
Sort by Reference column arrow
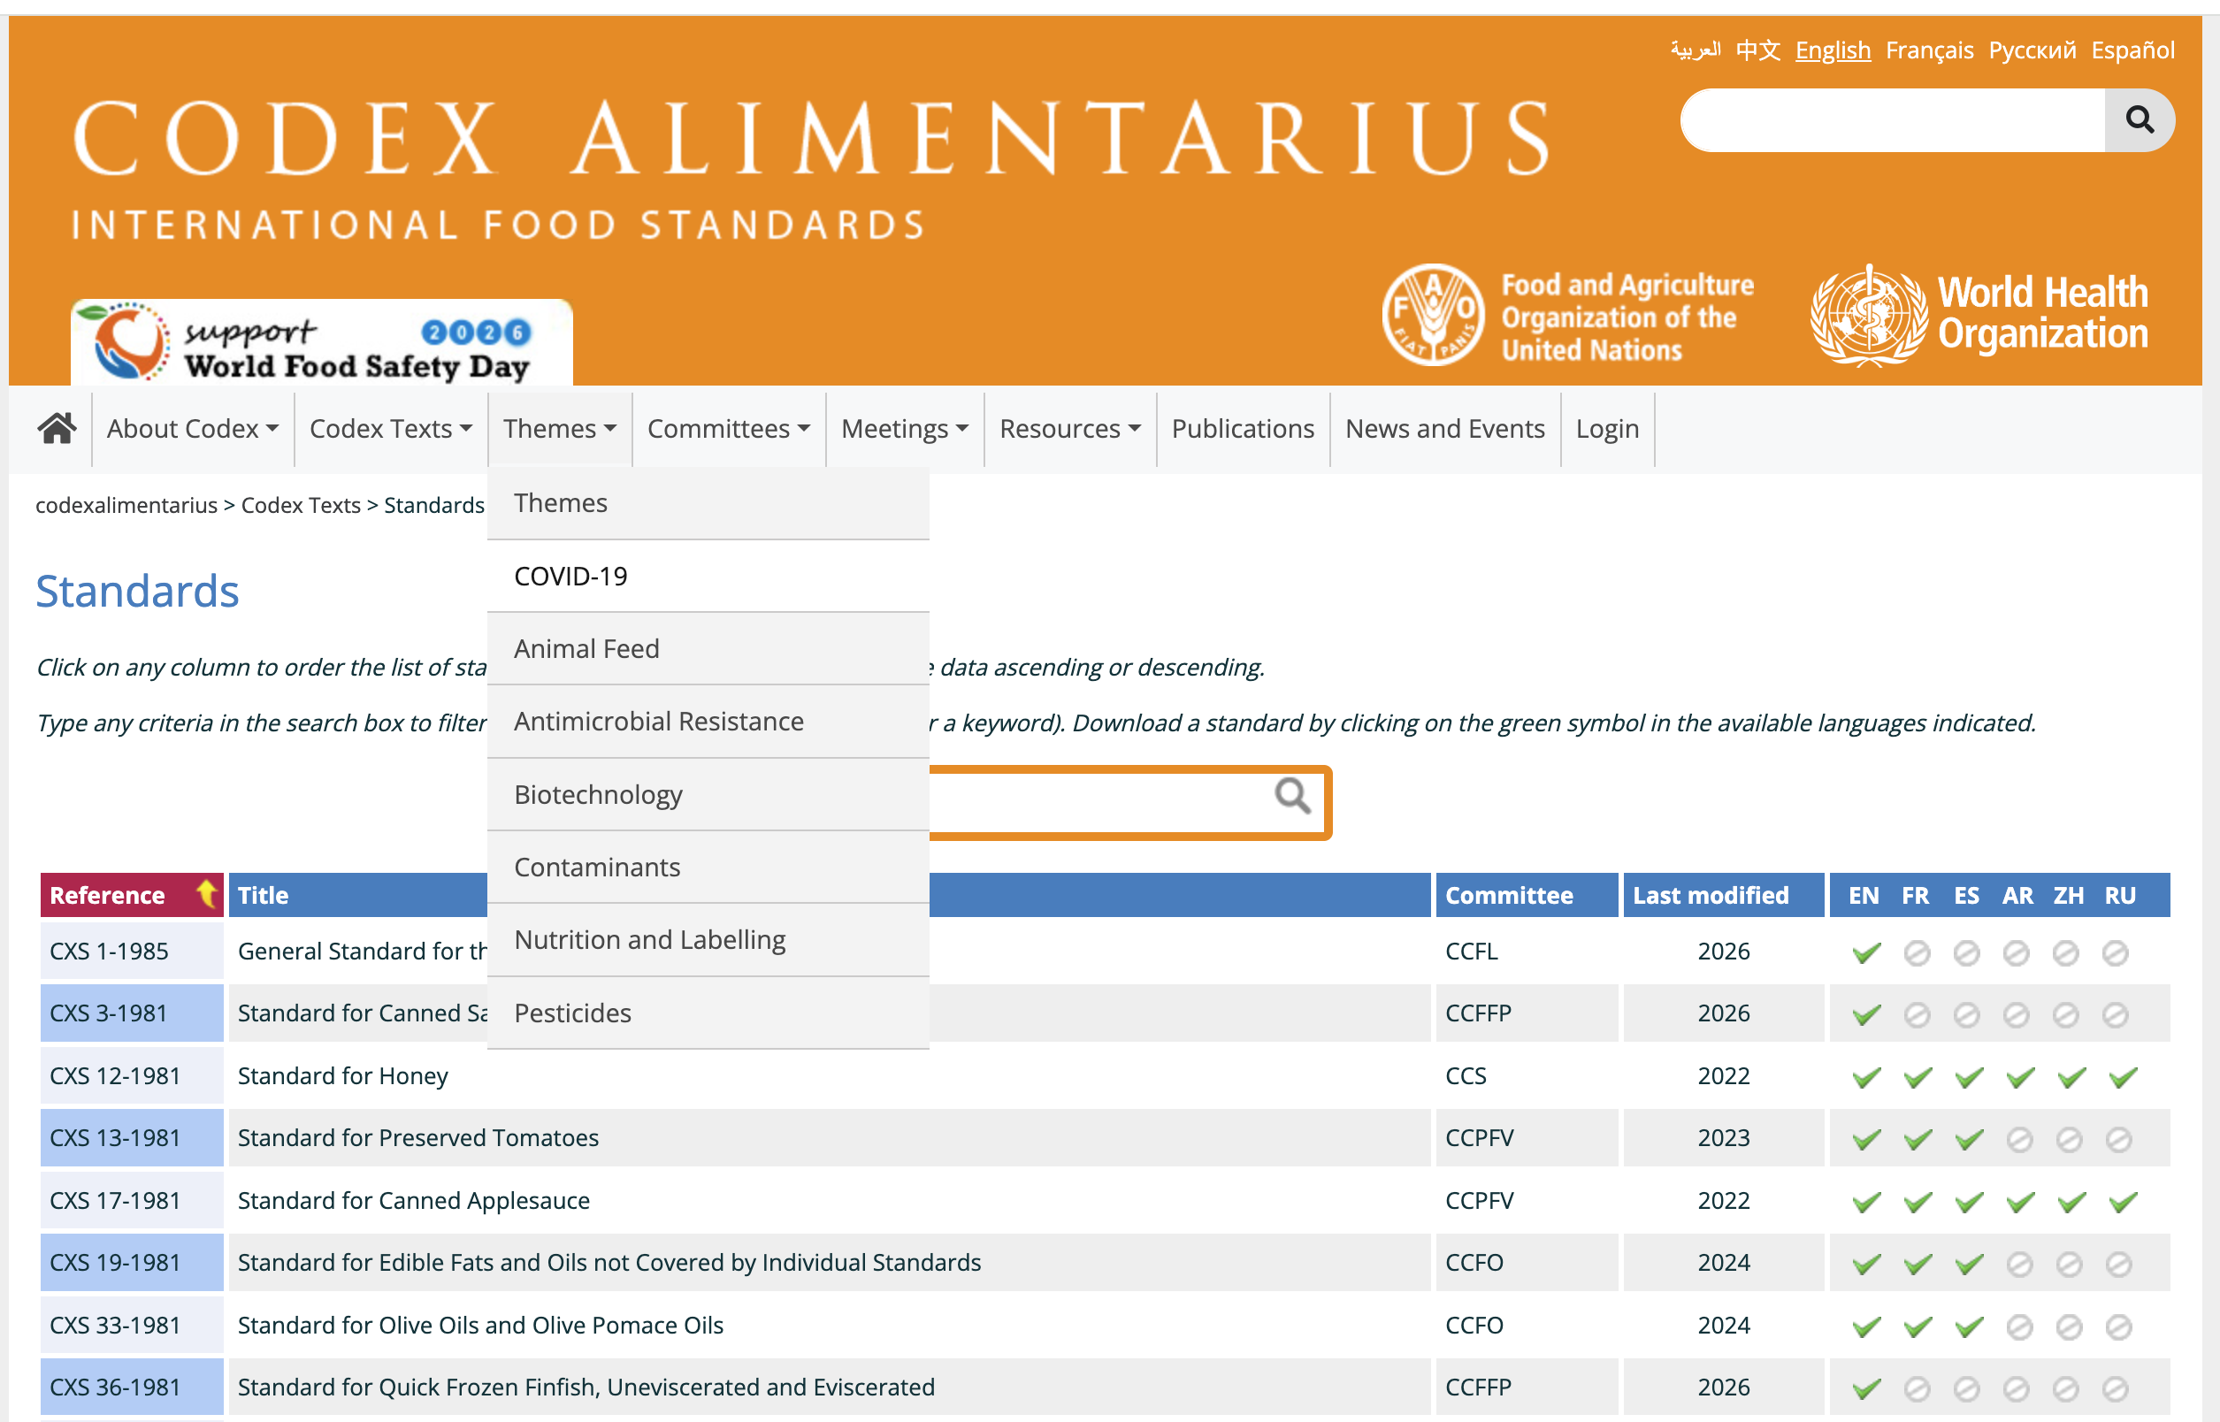pos(207,894)
